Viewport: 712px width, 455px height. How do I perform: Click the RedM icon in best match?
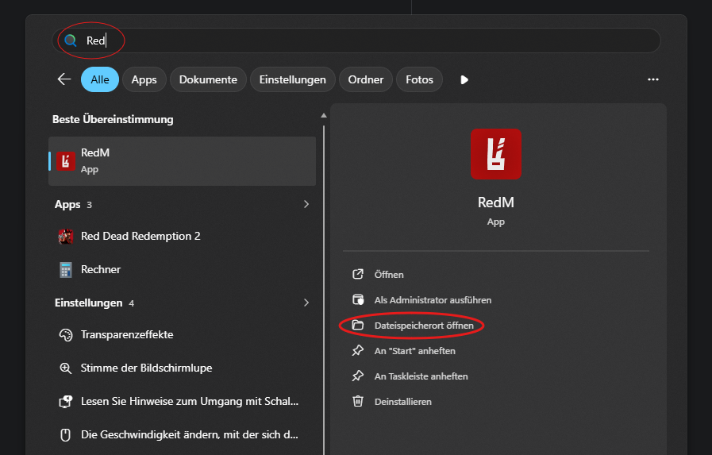[65, 161]
